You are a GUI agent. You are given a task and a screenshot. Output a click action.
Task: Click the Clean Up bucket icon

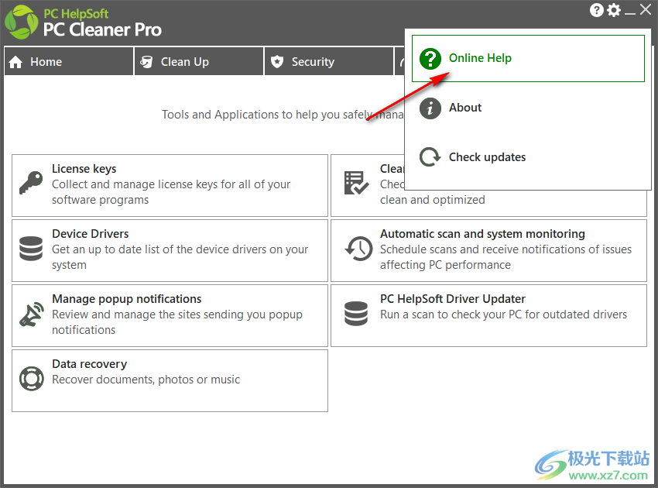point(146,62)
